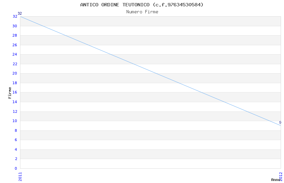
Task: Click the y-axis tick label 4
Action: 16,149
